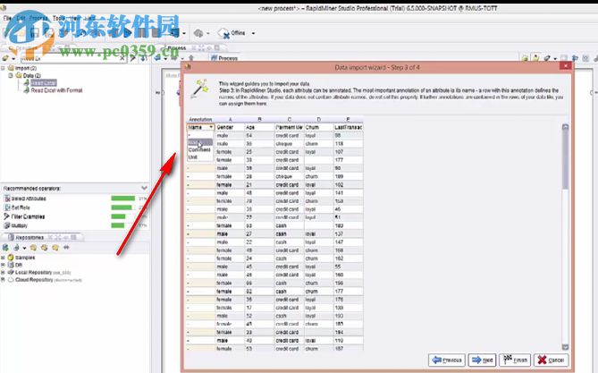The image size is (598, 373).
Task: Select the Select Attributes recommended operator
Action: click(29, 199)
